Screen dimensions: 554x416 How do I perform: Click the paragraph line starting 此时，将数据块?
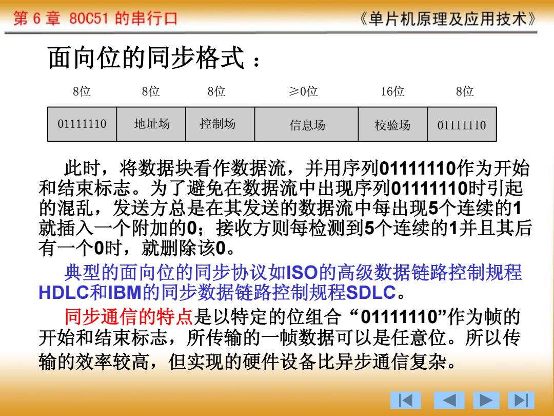297,168
